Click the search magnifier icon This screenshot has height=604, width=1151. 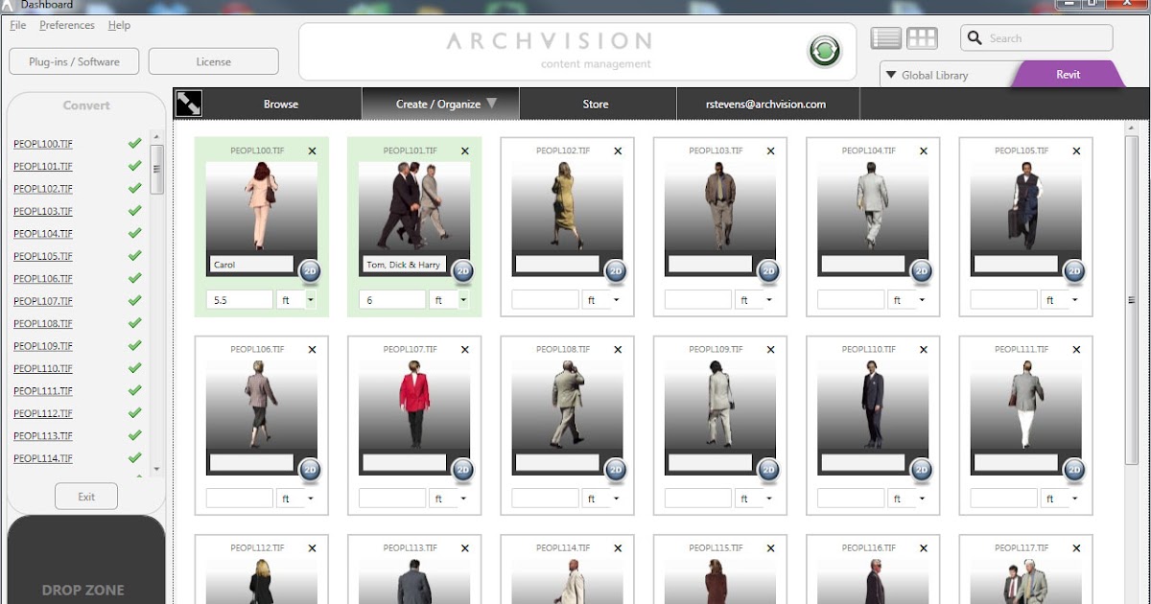[975, 38]
